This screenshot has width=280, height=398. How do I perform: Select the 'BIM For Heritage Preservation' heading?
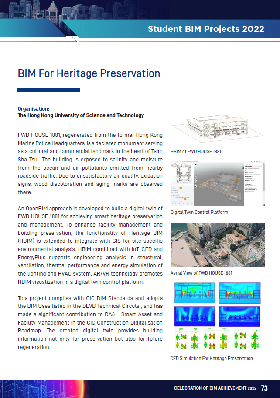(x=89, y=73)
